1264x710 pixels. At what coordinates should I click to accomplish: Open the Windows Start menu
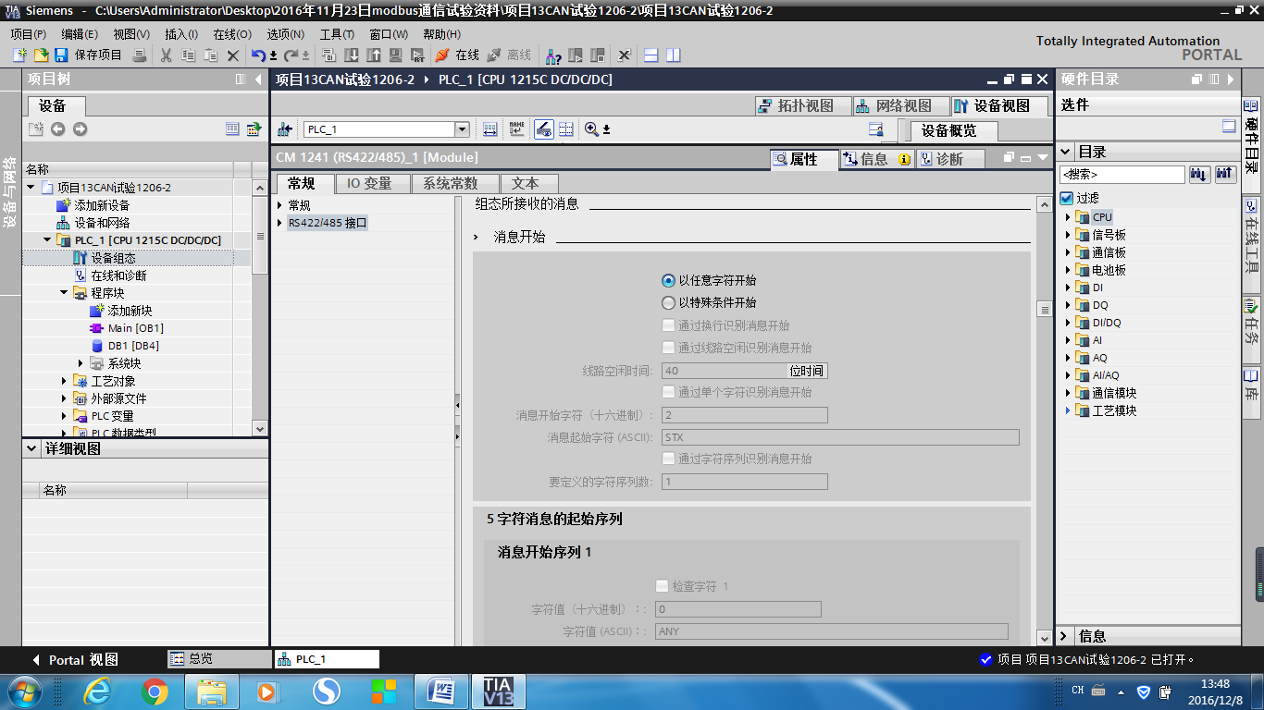point(23,692)
